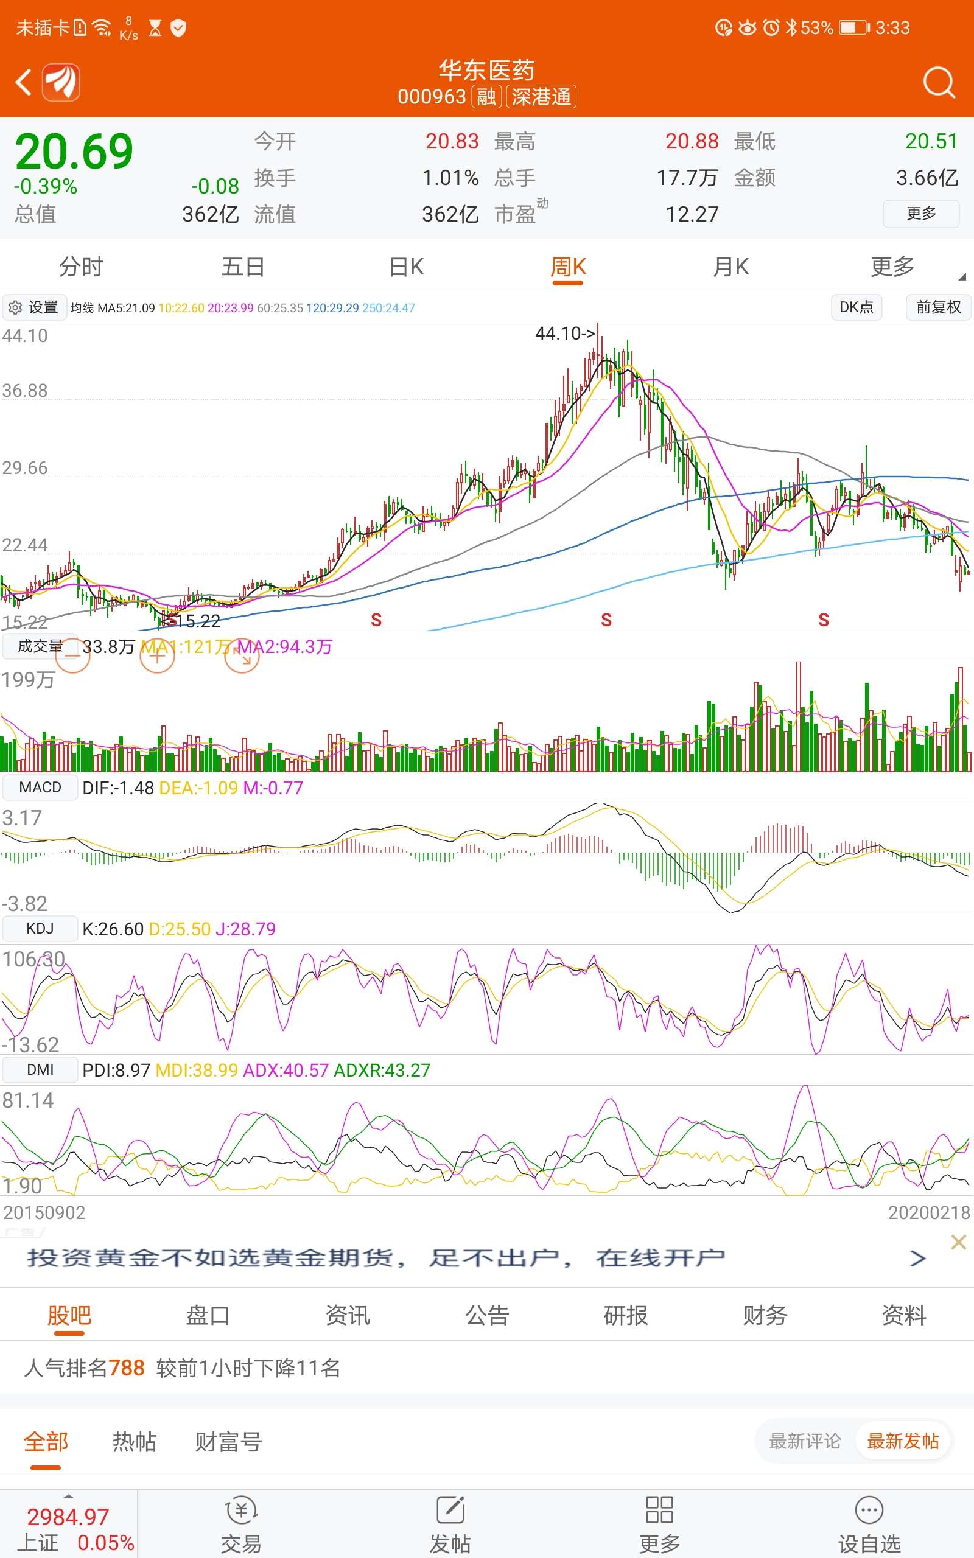Screen dimensions: 974x1558
Task: Switch the MACD indicator selector
Action: click(40, 788)
